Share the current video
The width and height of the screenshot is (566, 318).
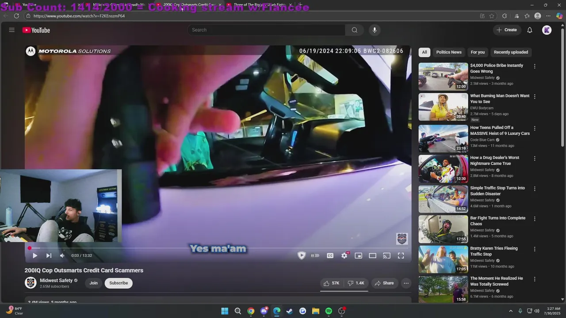tap(384, 283)
